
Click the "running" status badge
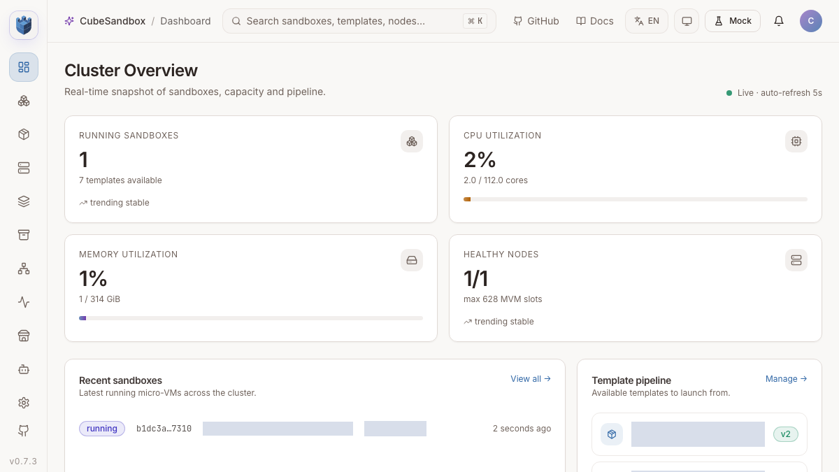click(102, 429)
